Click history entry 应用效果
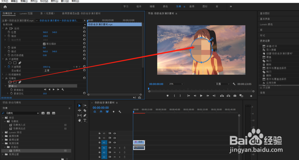299x160 pixels. (271, 83)
